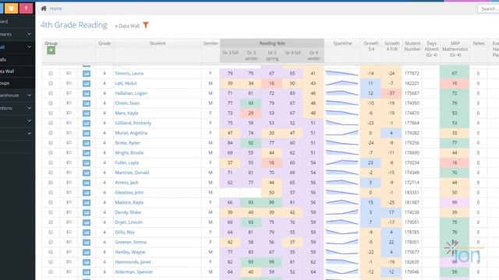Image resolution: width=499 pixels, height=280 pixels.
Task: Open chart icon for Gilliland, Kimberly
Action: point(87,123)
